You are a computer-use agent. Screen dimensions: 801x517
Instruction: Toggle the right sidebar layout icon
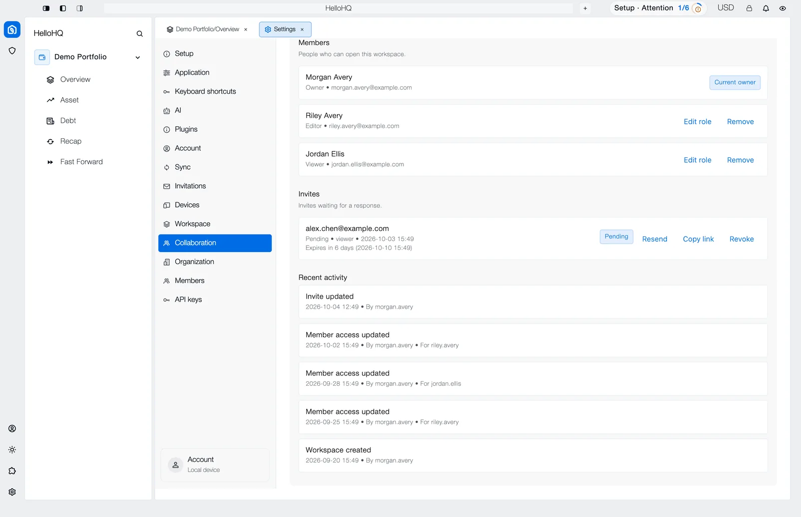80,8
